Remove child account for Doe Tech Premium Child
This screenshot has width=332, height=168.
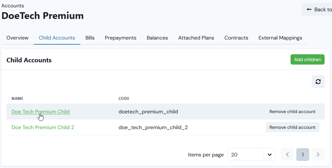[292, 111]
